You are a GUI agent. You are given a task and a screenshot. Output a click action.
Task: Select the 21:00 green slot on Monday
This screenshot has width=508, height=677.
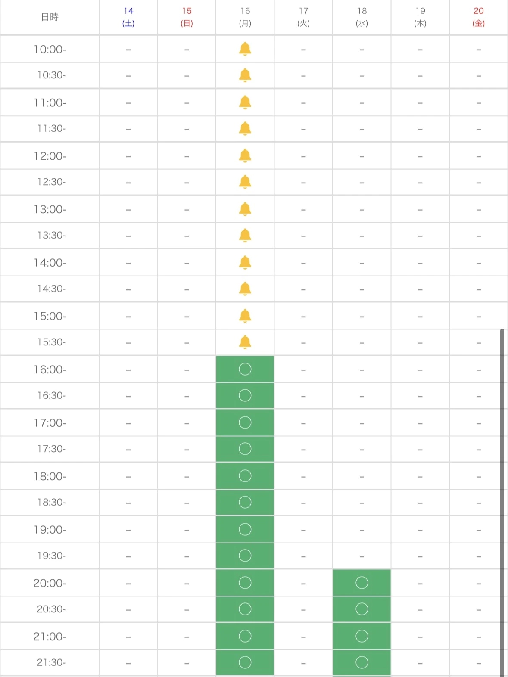[245, 636]
